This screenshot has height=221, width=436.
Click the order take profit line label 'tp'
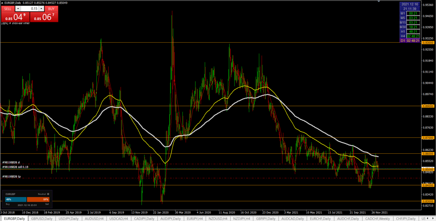tap(11, 177)
